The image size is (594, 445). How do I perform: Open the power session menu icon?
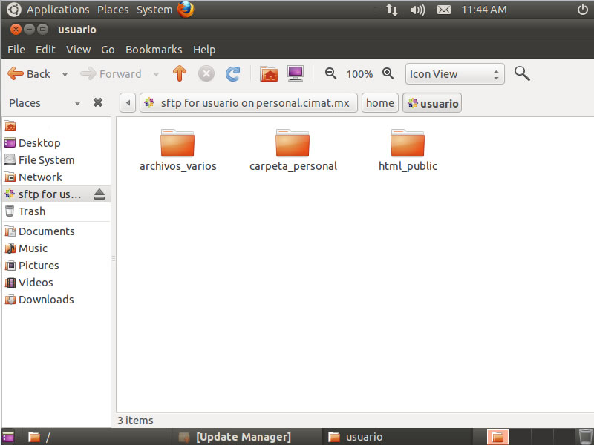[583, 10]
